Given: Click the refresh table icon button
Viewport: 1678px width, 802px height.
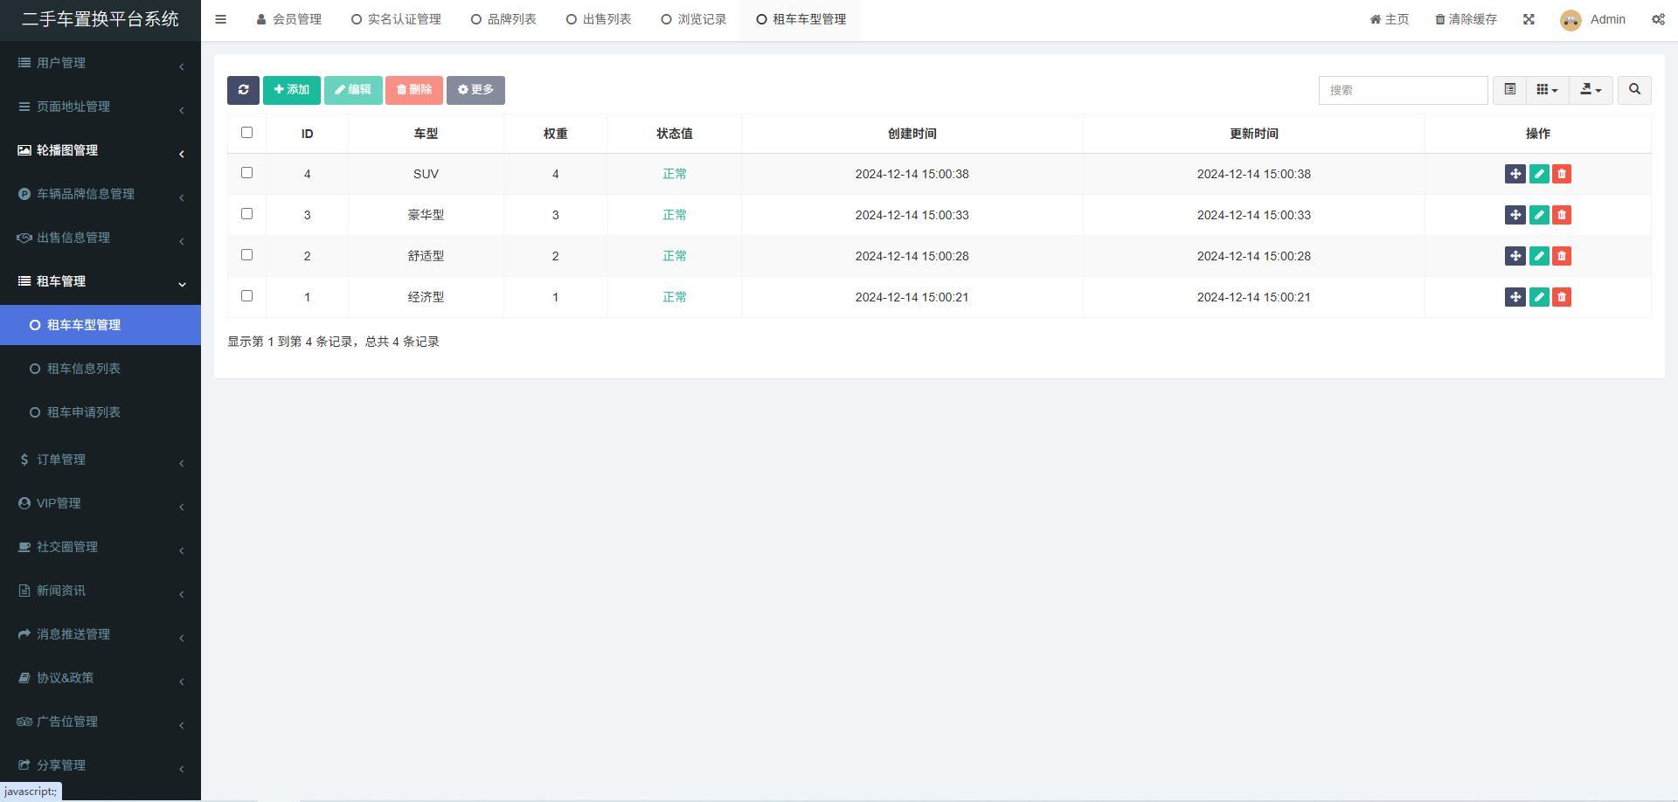Looking at the screenshot, I should tap(243, 90).
